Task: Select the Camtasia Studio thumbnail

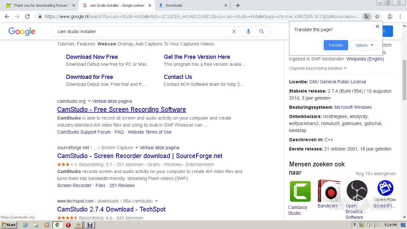Action: (300, 191)
